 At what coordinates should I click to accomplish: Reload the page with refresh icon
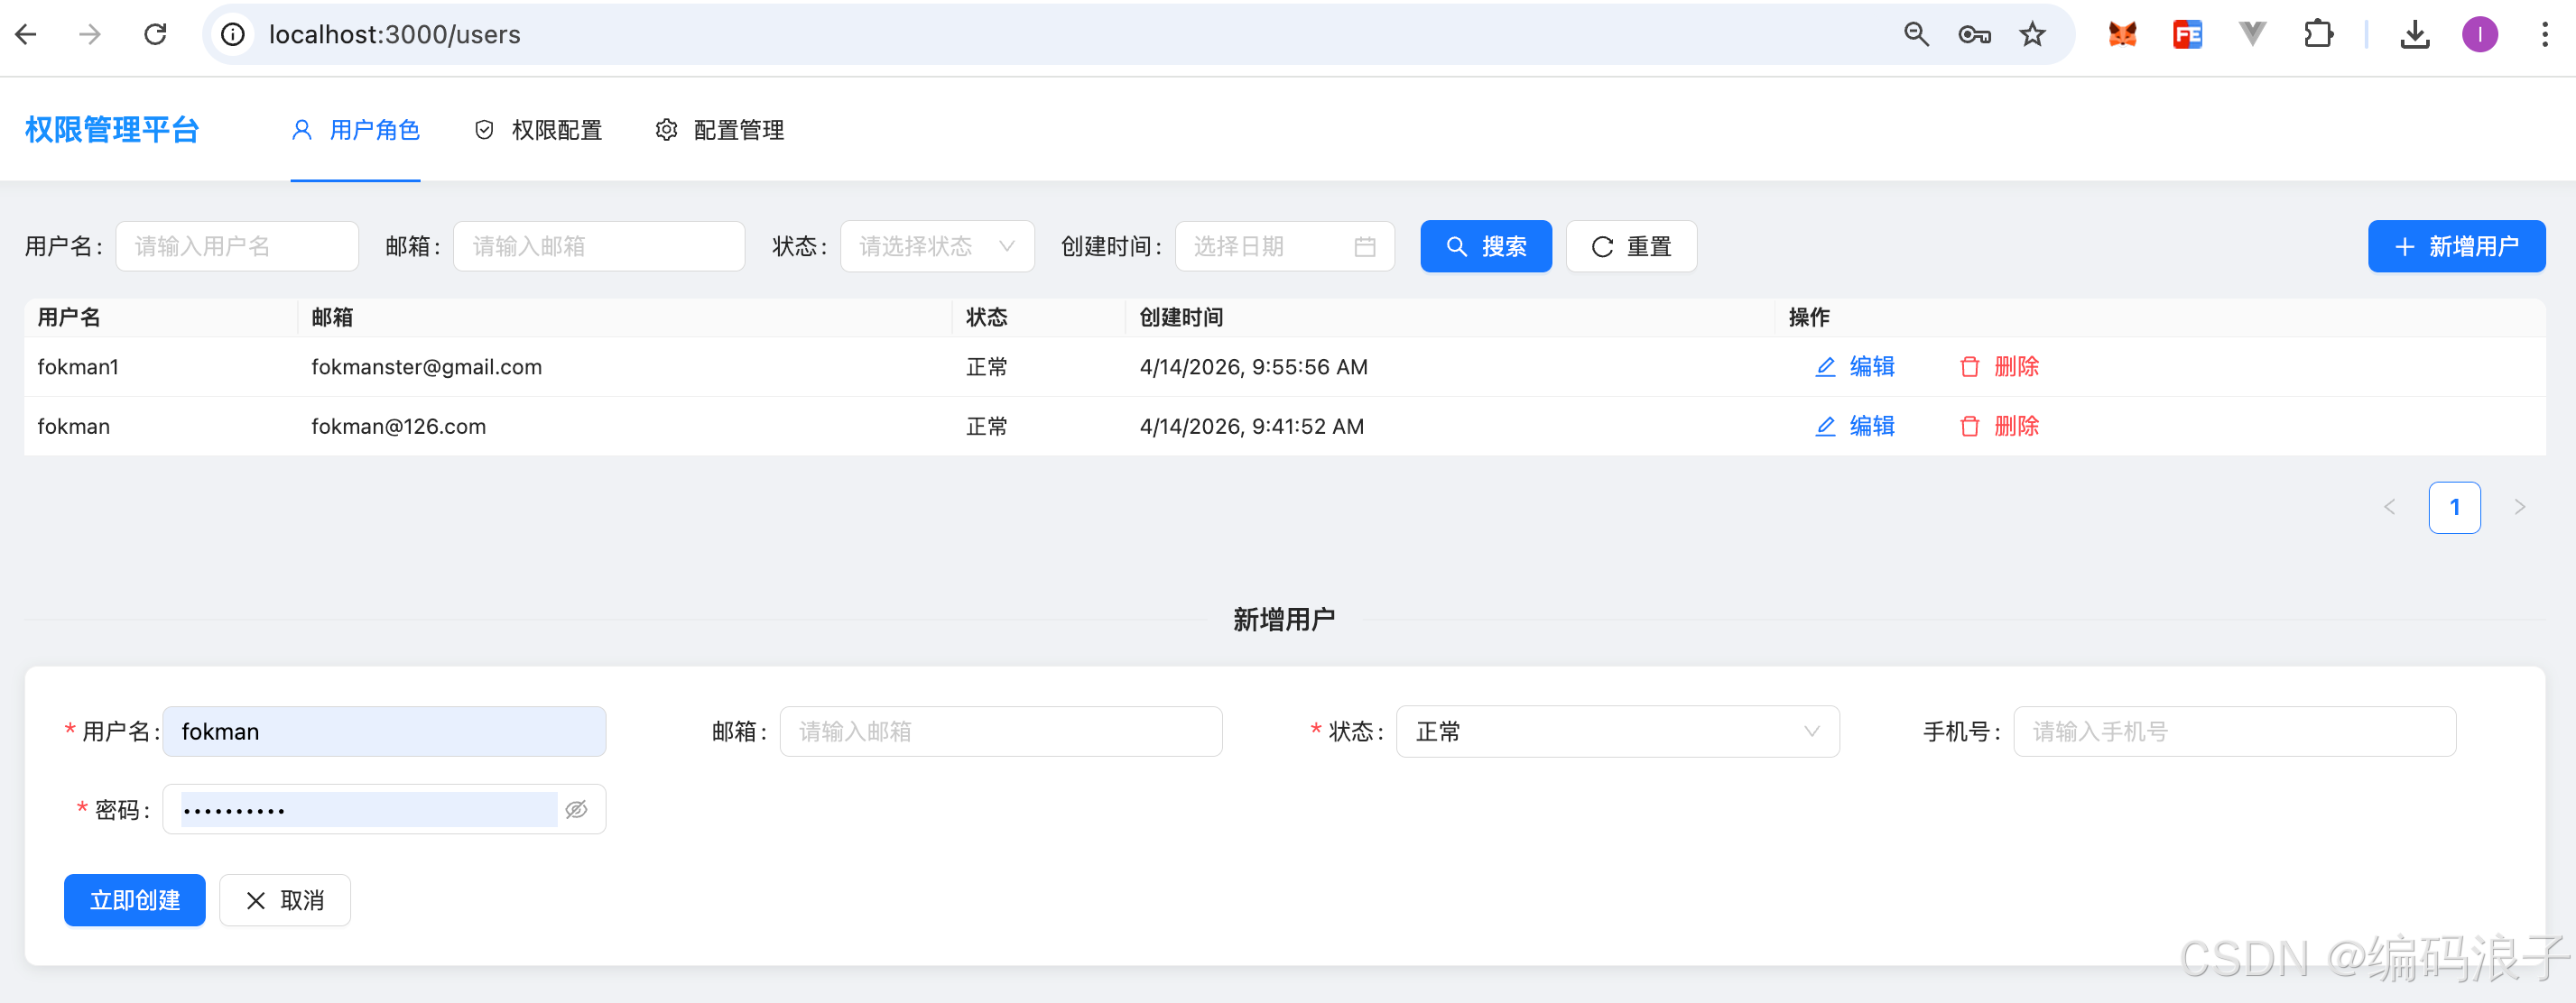pos(155,35)
